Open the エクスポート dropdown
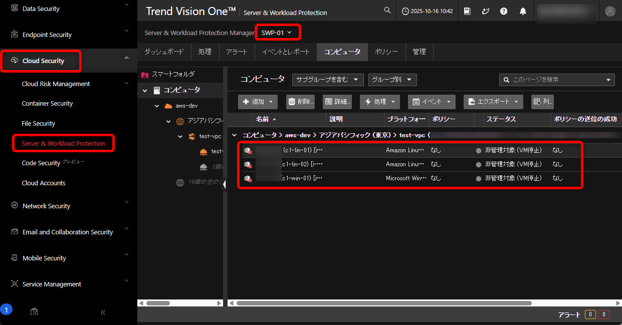The width and height of the screenshot is (622, 325). tap(493, 102)
